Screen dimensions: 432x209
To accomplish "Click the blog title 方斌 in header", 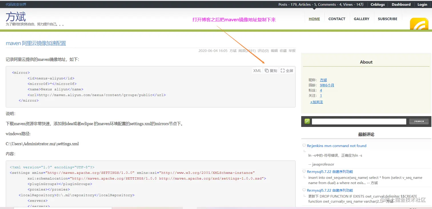I will click(x=16, y=17).
